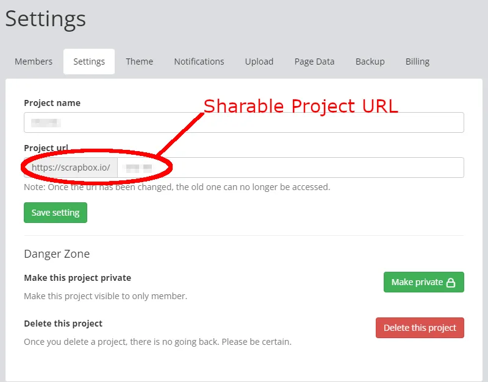Screen dimensions: 488x382
Task: Switch to the Theme tab
Action: click(x=139, y=62)
